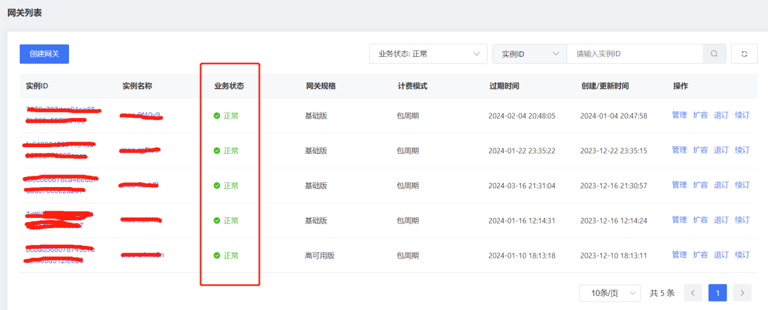Click the next page arrow
Screen dimensions: 768x310
[x=742, y=293]
